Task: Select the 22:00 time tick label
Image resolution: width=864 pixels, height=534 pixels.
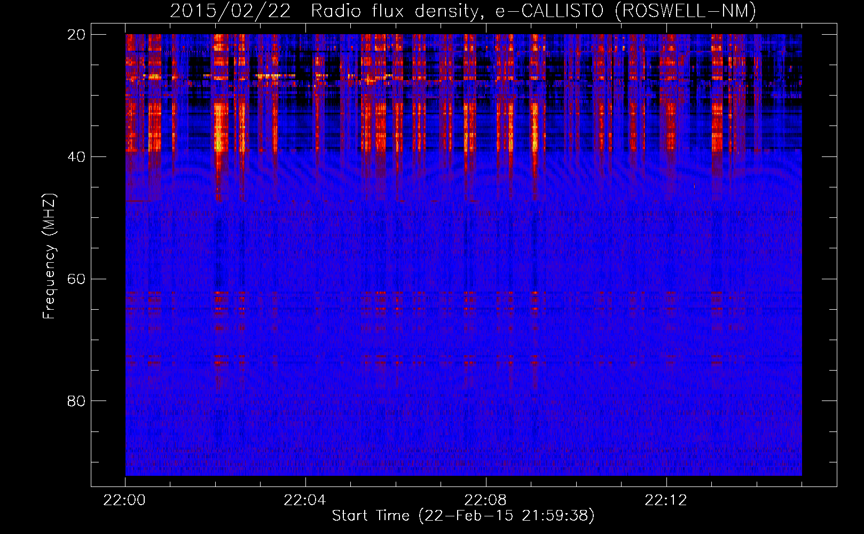Action: [x=124, y=500]
